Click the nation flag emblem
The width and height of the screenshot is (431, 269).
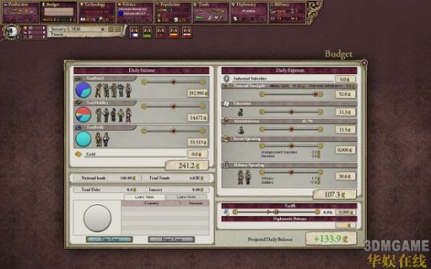point(11,32)
